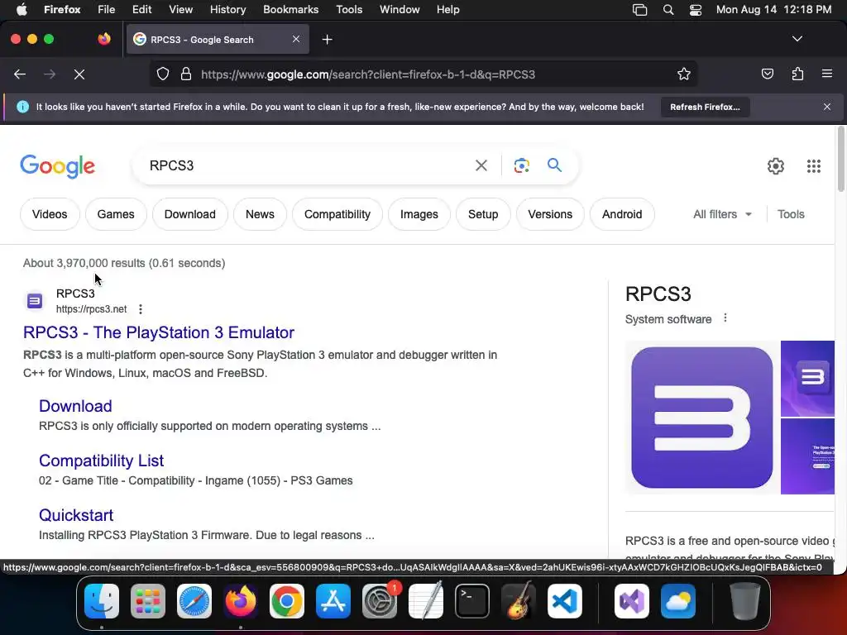Click inside the RPCS3 search field

(x=308, y=165)
